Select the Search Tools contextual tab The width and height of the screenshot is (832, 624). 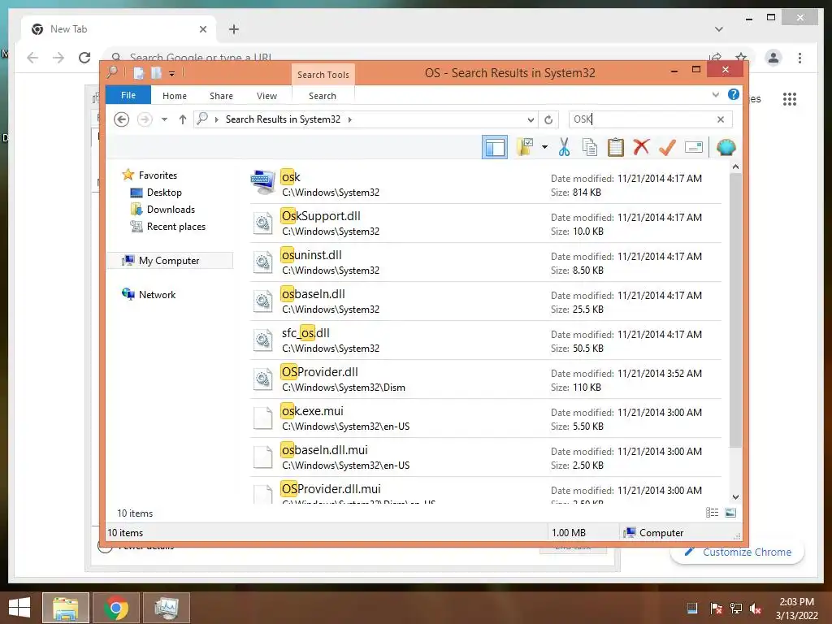pyautogui.click(x=323, y=75)
